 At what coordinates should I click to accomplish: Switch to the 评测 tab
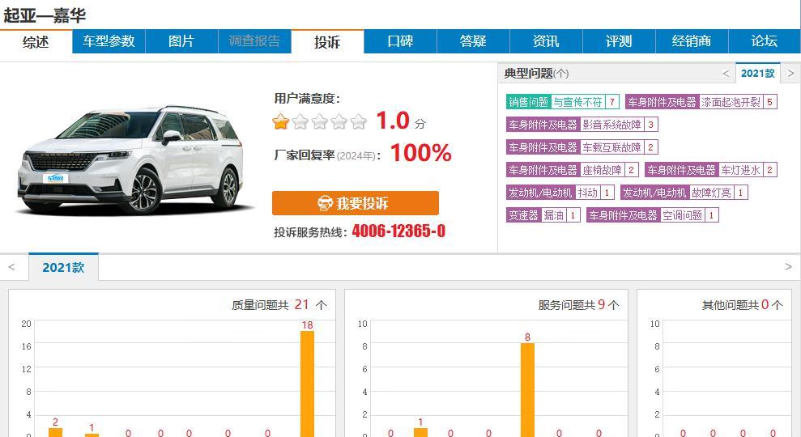pyautogui.click(x=619, y=42)
